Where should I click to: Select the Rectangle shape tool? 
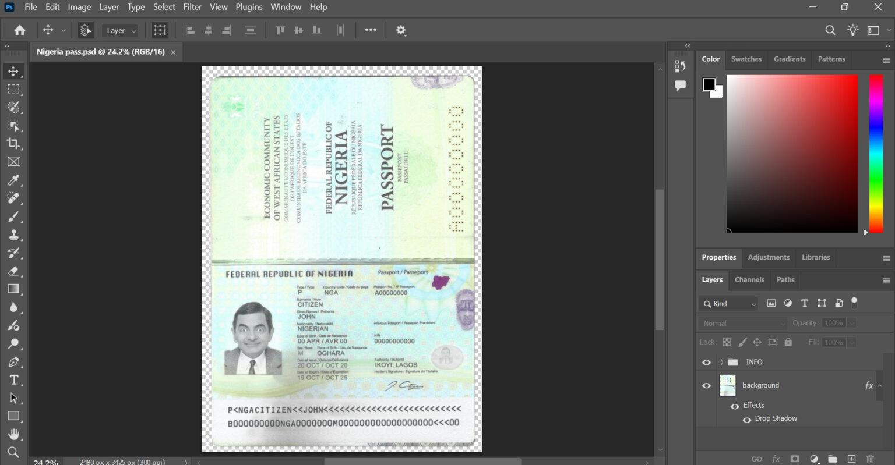pyautogui.click(x=13, y=416)
